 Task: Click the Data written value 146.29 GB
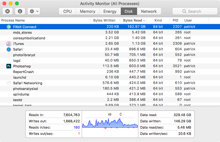[x=182, y=121]
